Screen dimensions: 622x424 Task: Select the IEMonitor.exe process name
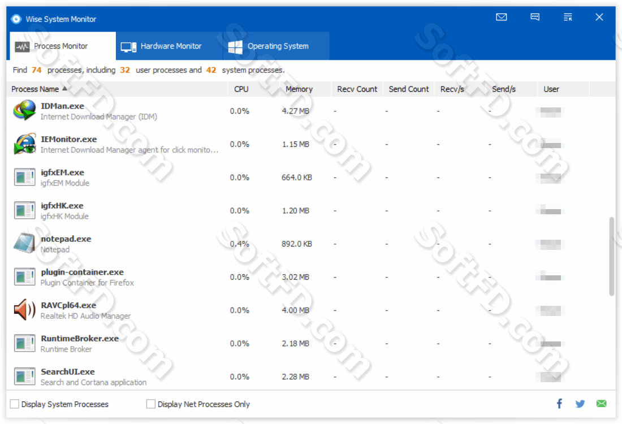(x=68, y=139)
